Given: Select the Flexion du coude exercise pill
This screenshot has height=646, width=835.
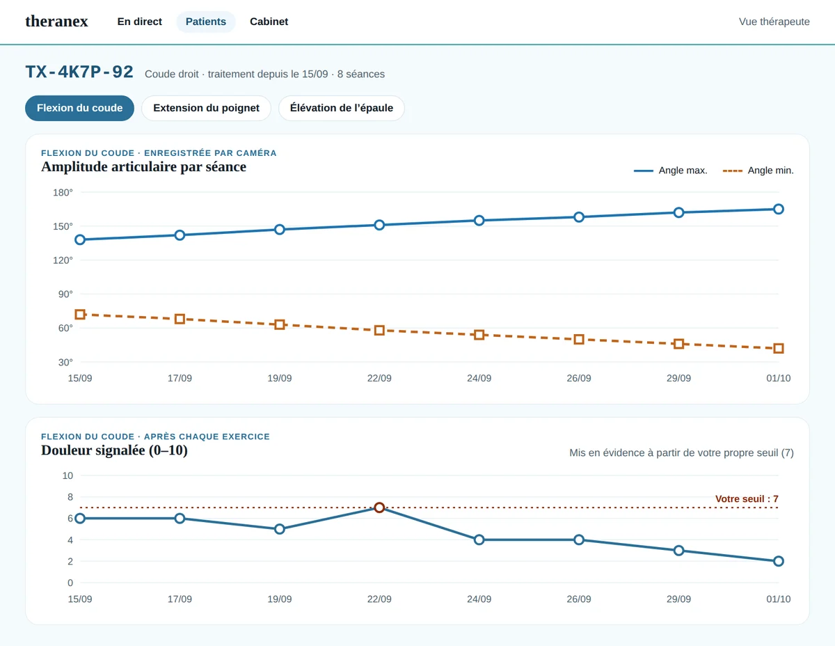Looking at the screenshot, I should (x=80, y=108).
